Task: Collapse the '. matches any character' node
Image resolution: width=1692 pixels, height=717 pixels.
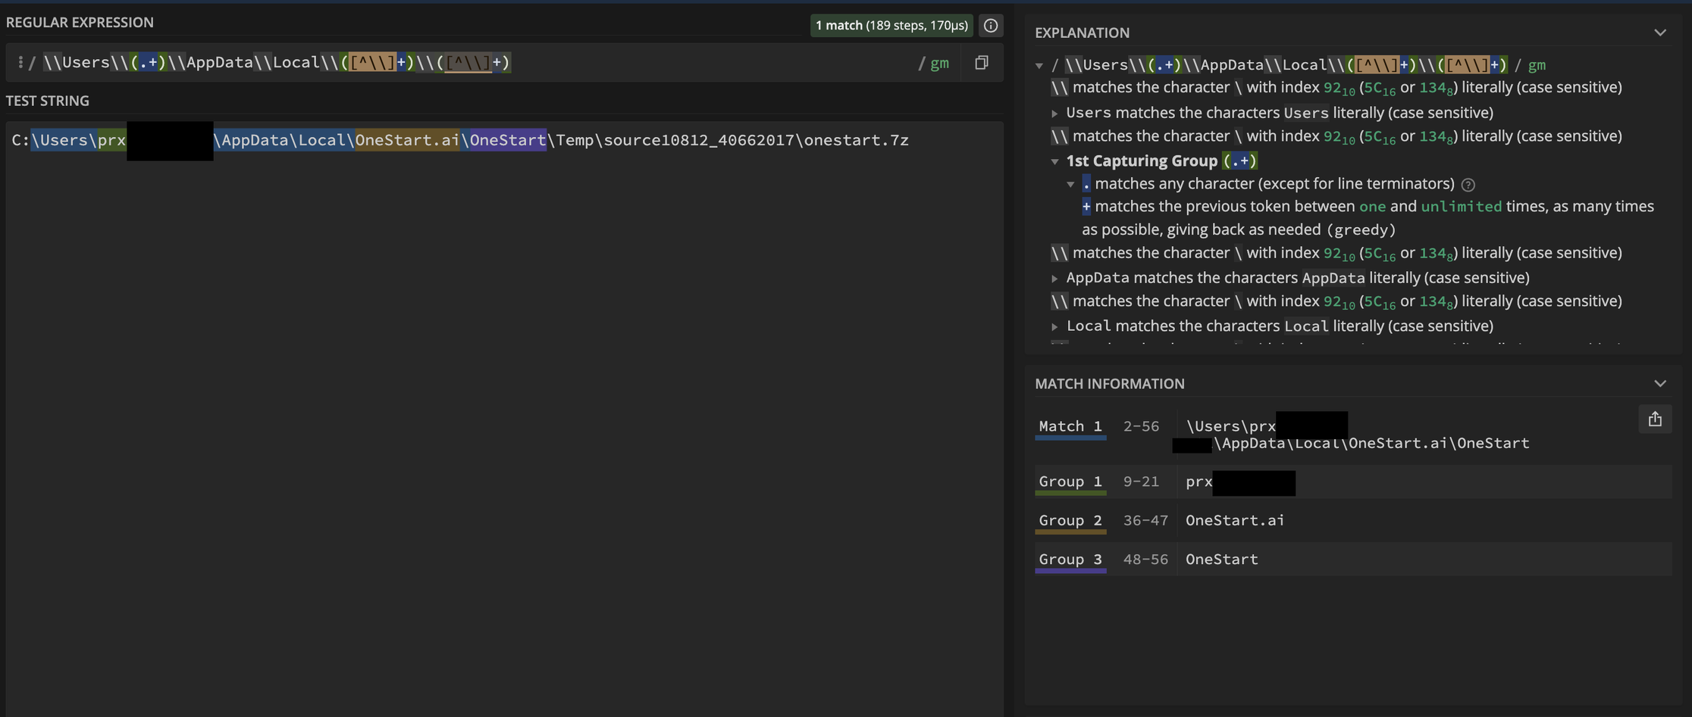Action: click(x=1070, y=184)
